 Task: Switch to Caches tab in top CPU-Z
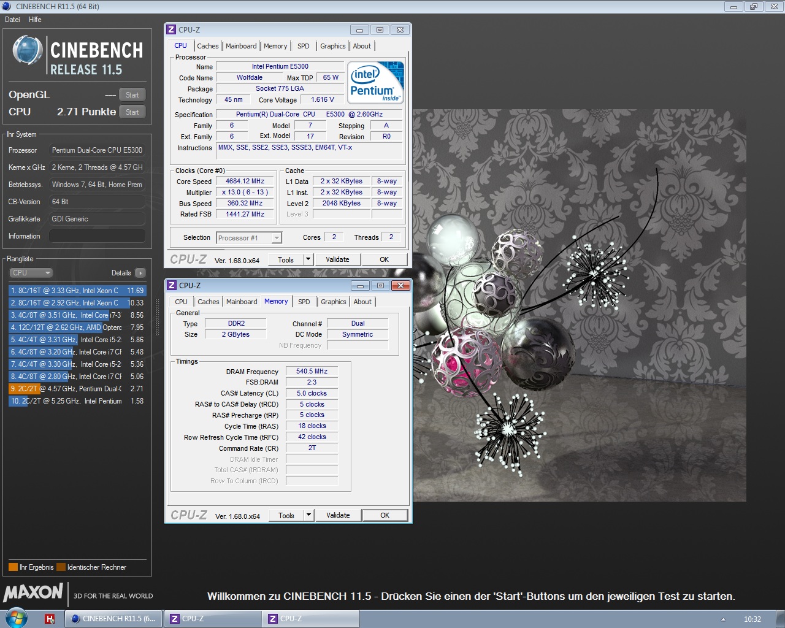(x=208, y=46)
